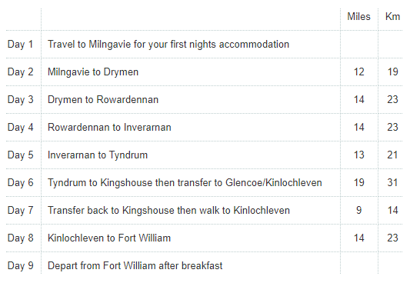This screenshot has width=410, height=283.
Task: Click the Day 3 label
Action: [20, 99]
